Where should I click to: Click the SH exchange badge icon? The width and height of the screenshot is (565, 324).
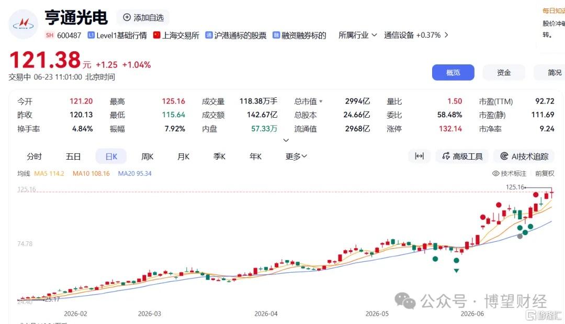(x=50, y=35)
